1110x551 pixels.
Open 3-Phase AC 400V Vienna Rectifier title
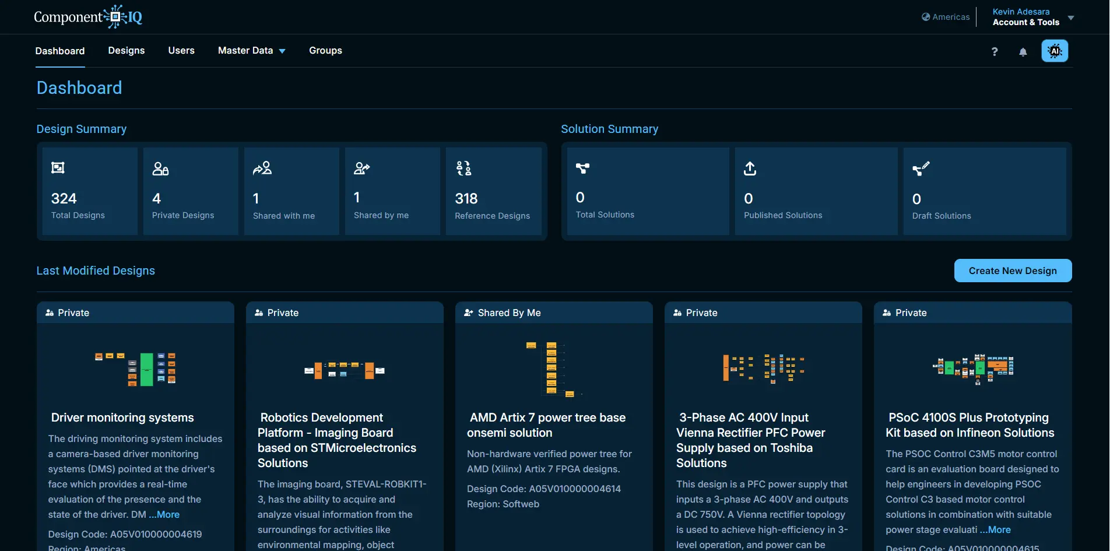[751, 440]
